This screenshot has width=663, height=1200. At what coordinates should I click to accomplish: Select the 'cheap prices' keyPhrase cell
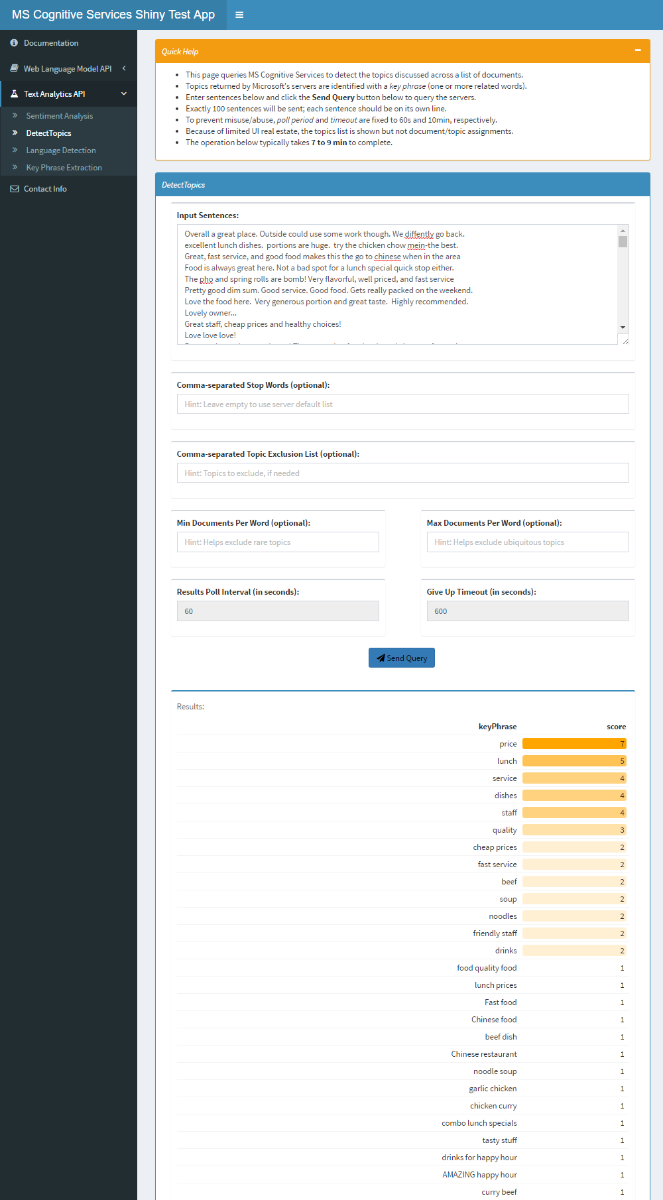pos(495,847)
